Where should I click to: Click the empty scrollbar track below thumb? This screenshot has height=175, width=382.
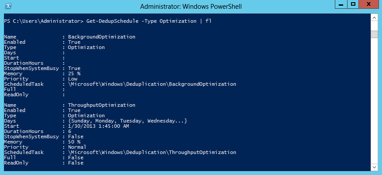point(374,100)
